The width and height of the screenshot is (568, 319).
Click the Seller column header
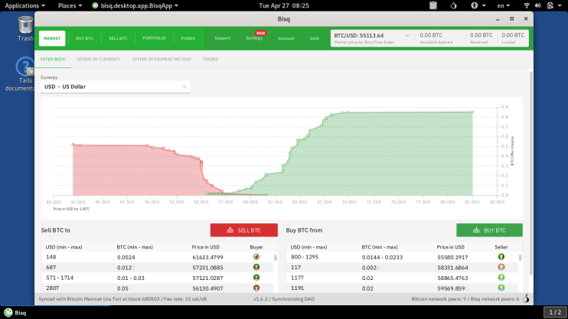tap(501, 247)
